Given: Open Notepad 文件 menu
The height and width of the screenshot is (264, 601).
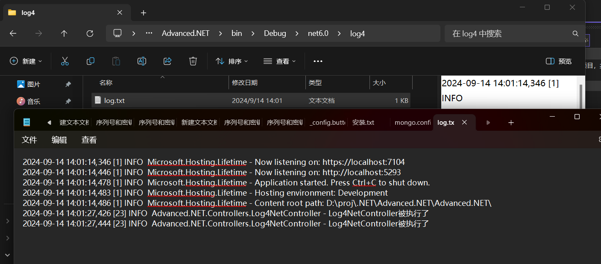Looking at the screenshot, I should [29, 140].
